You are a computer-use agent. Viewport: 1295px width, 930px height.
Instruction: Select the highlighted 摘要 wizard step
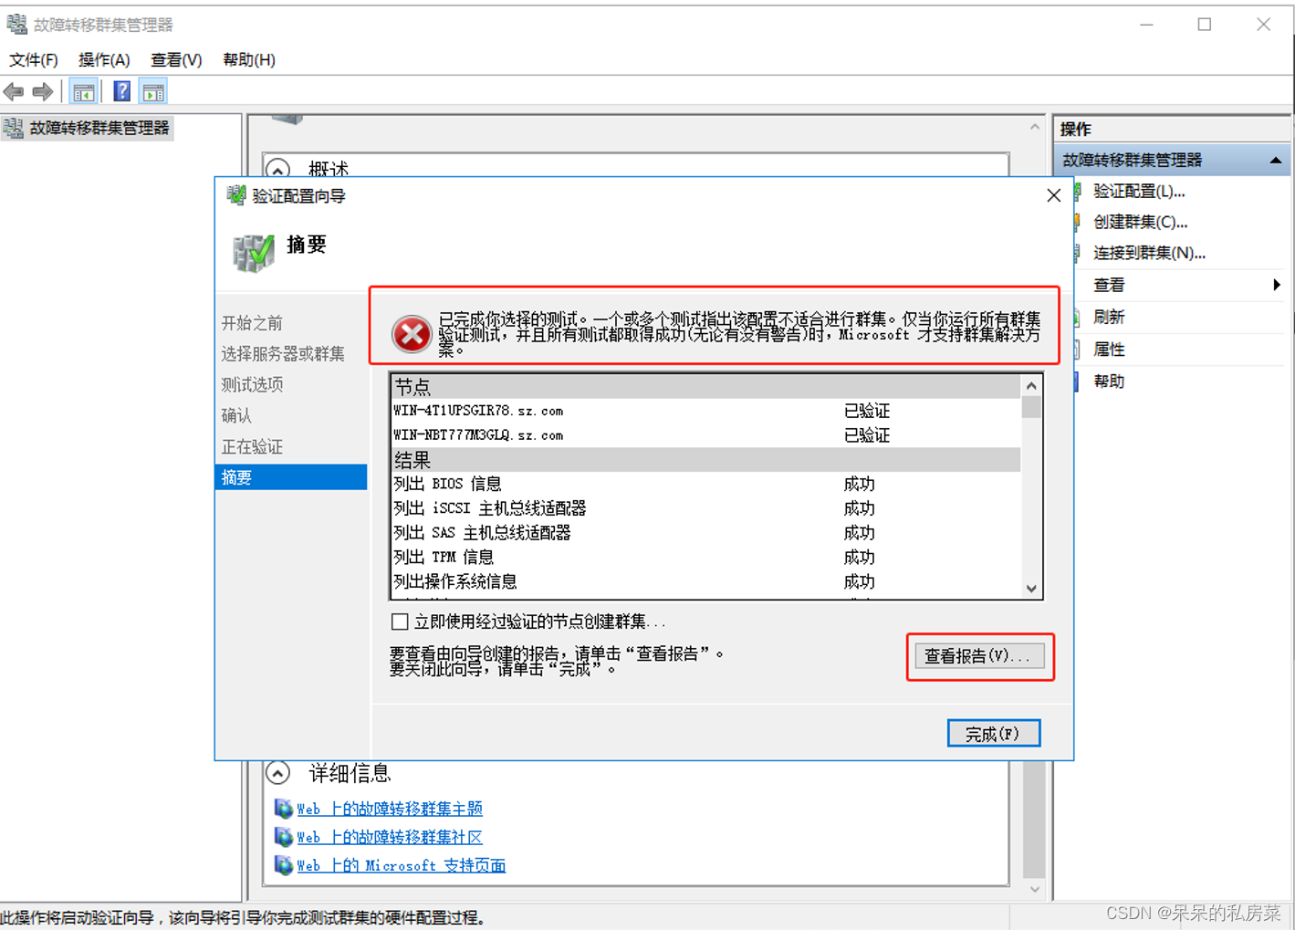(x=291, y=477)
